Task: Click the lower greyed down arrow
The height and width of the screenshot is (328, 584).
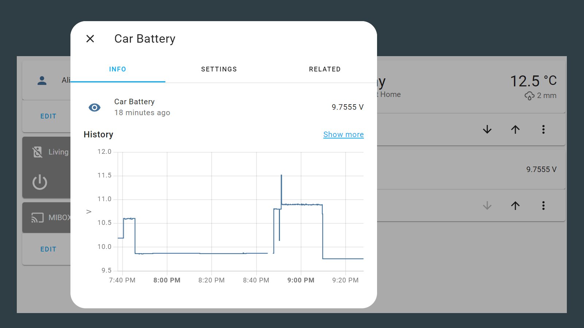Action: [x=487, y=206]
